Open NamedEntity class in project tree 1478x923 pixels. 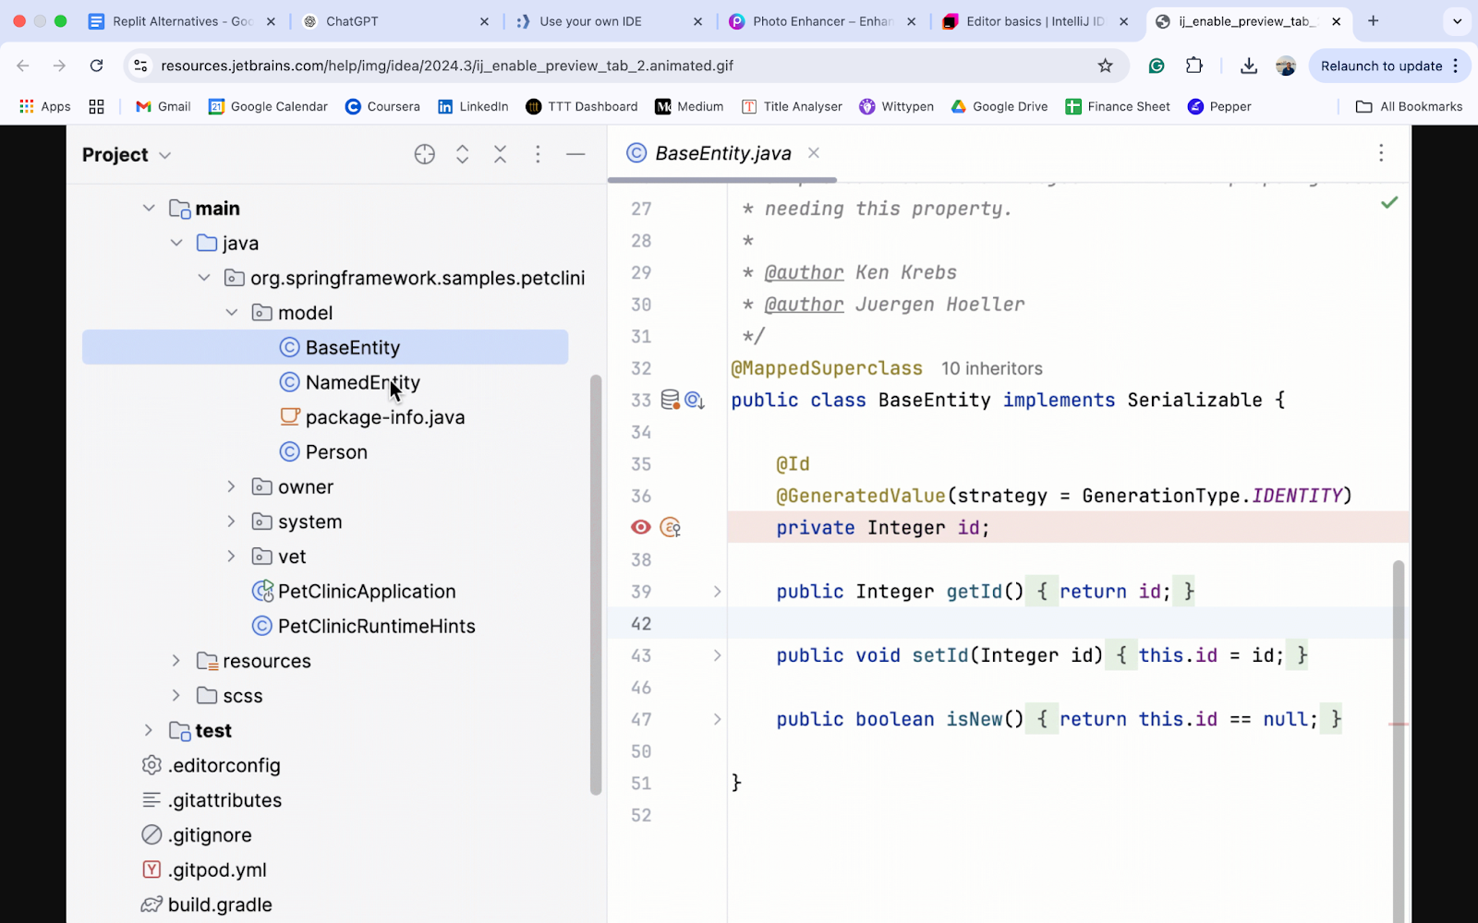[362, 382]
